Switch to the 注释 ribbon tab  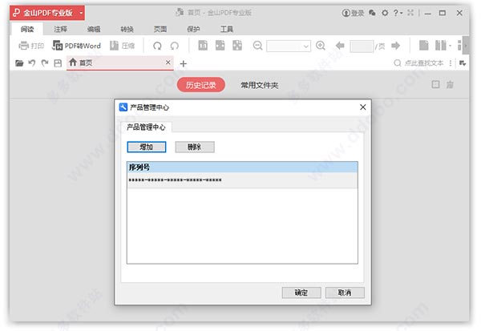60,29
